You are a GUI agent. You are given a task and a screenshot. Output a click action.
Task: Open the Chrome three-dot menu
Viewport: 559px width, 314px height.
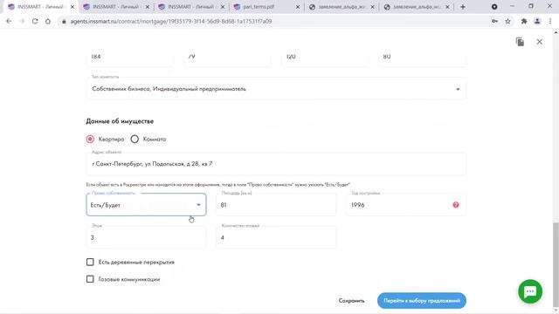[x=550, y=21]
